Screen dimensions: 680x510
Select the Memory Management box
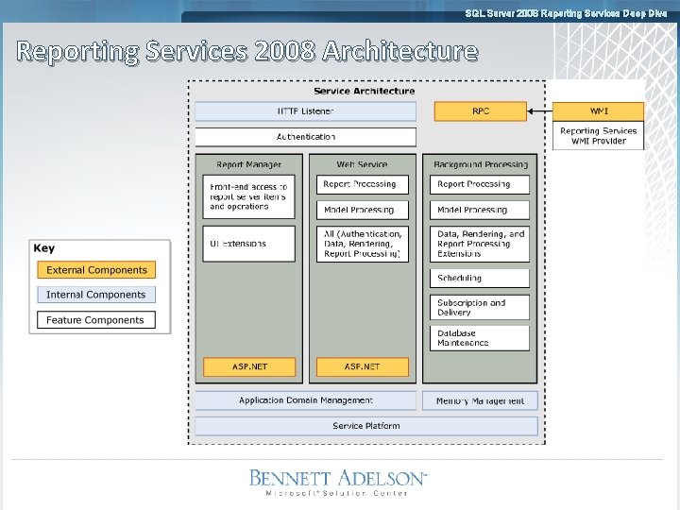point(480,400)
